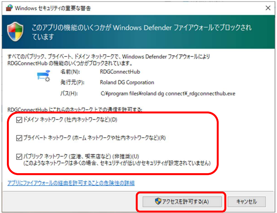
Task: Click the 名前(N): label
Action: tap(70, 72)
